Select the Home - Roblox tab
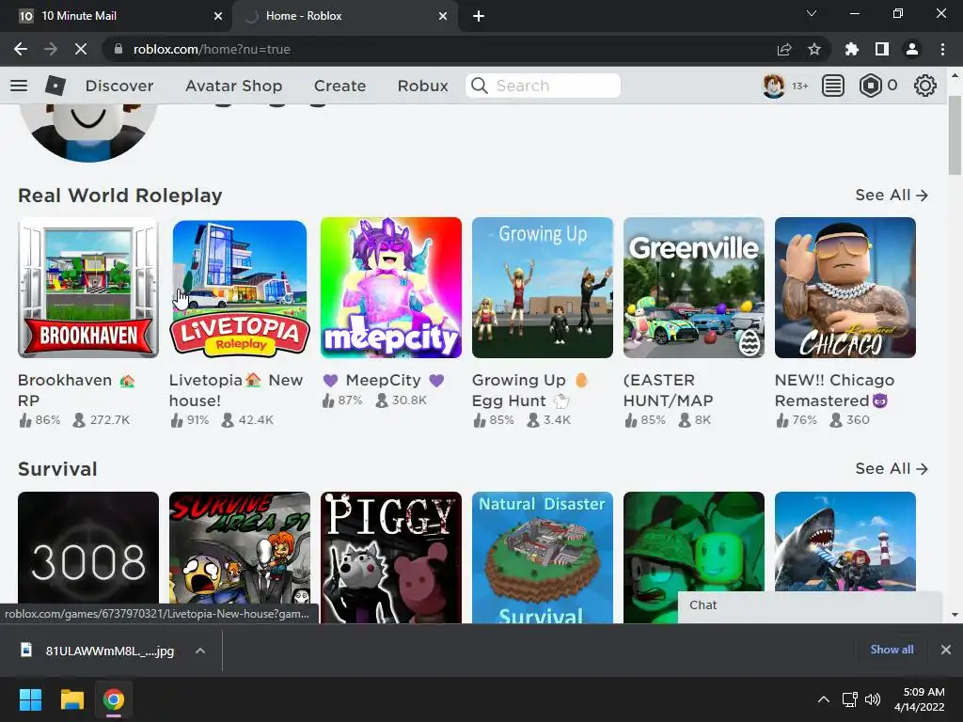The height and width of the screenshot is (722, 963). click(x=344, y=16)
